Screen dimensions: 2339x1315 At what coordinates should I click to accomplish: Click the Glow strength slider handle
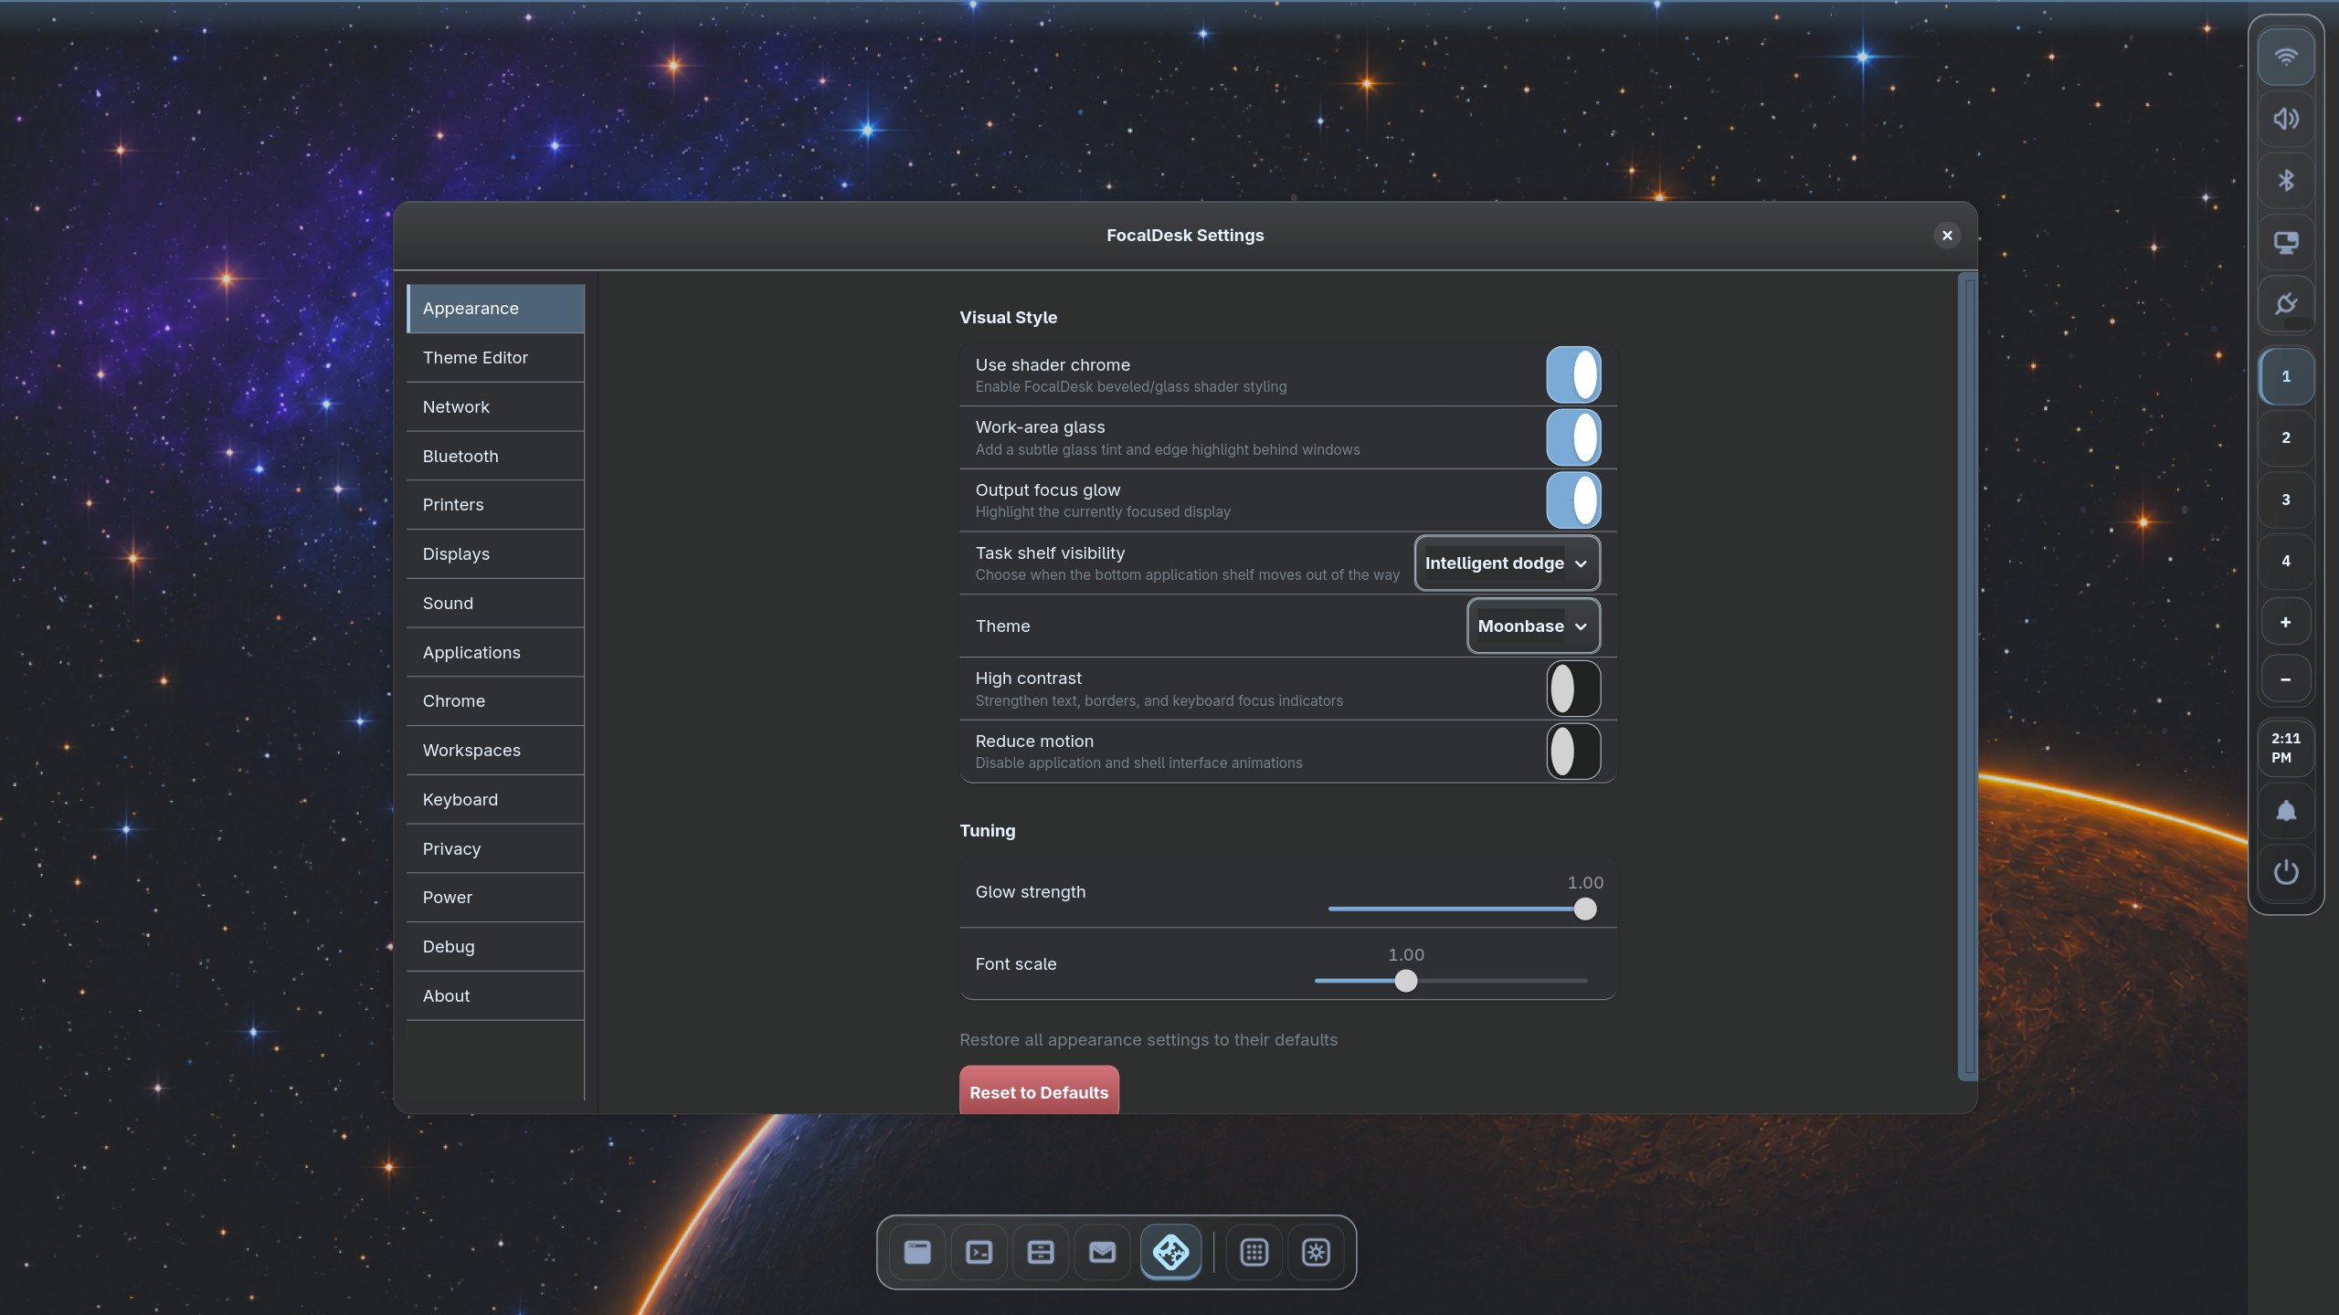1585,909
